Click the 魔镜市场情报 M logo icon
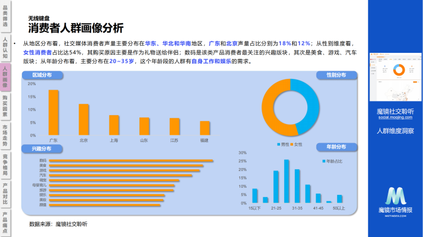Viewport: 423px width, 237px height. [396, 196]
